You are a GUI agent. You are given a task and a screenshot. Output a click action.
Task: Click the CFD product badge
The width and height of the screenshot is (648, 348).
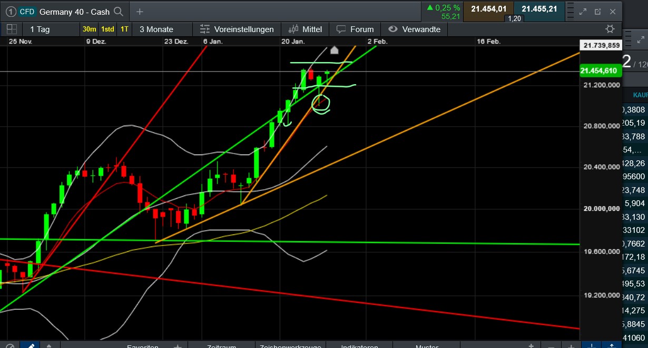[27, 11]
